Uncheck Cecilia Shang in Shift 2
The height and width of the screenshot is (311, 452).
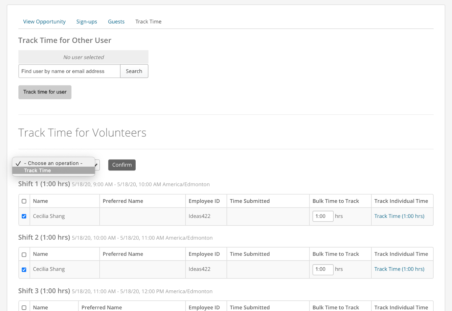click(x=24, y=270)
